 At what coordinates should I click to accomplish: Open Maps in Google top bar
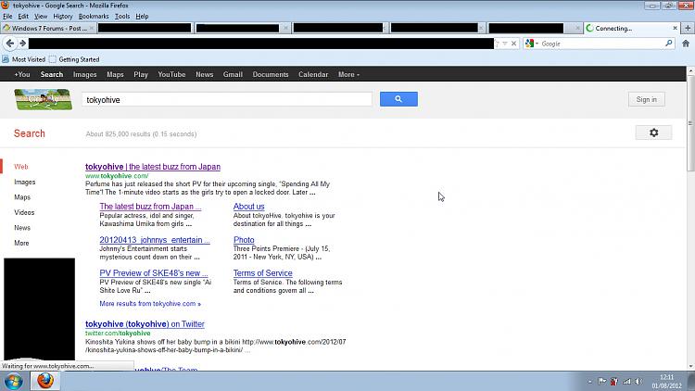[115, 74]
